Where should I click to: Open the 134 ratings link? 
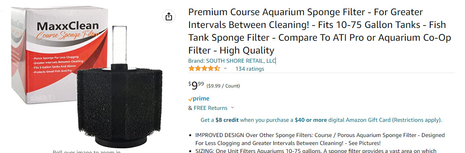[x=250, y=69]
